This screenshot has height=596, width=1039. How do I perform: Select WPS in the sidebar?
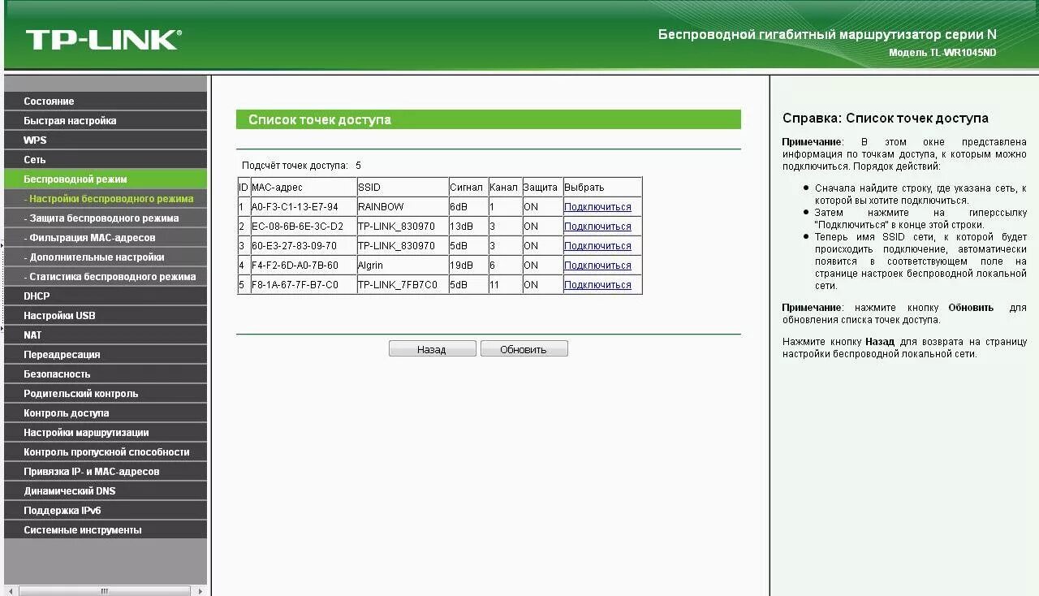click(x=106, y=140)
